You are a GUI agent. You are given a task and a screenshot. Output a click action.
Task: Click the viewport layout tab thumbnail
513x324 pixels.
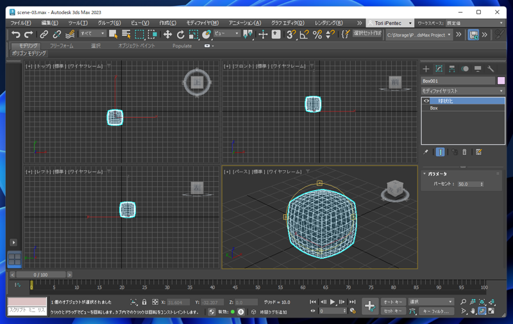coord(14,259)
